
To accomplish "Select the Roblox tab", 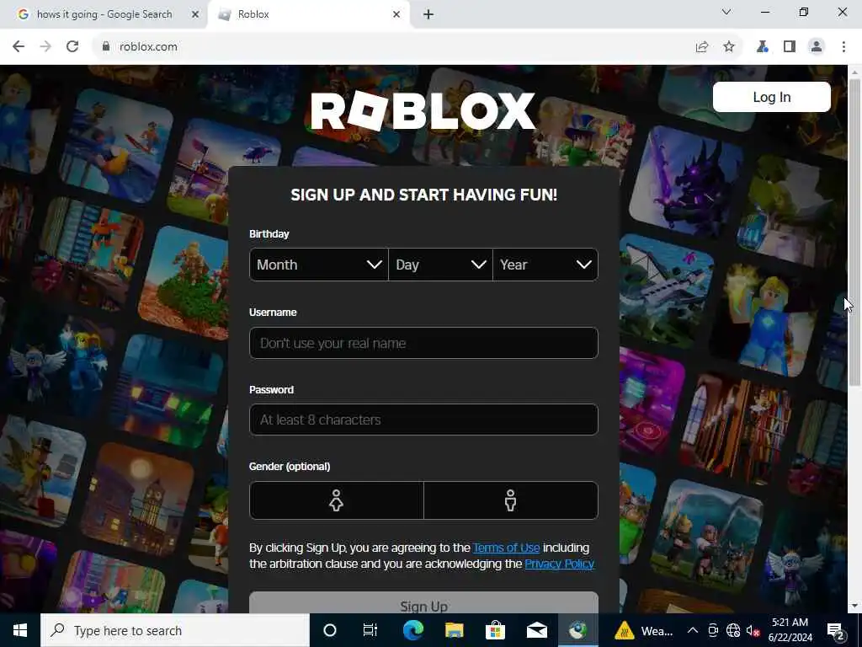I will tap(308, 14).
